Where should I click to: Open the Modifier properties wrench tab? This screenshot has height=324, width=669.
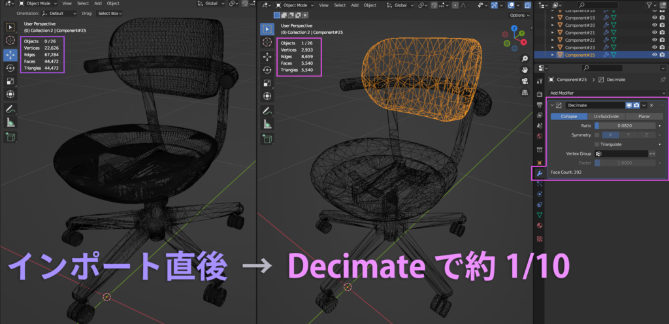[539, 173]
